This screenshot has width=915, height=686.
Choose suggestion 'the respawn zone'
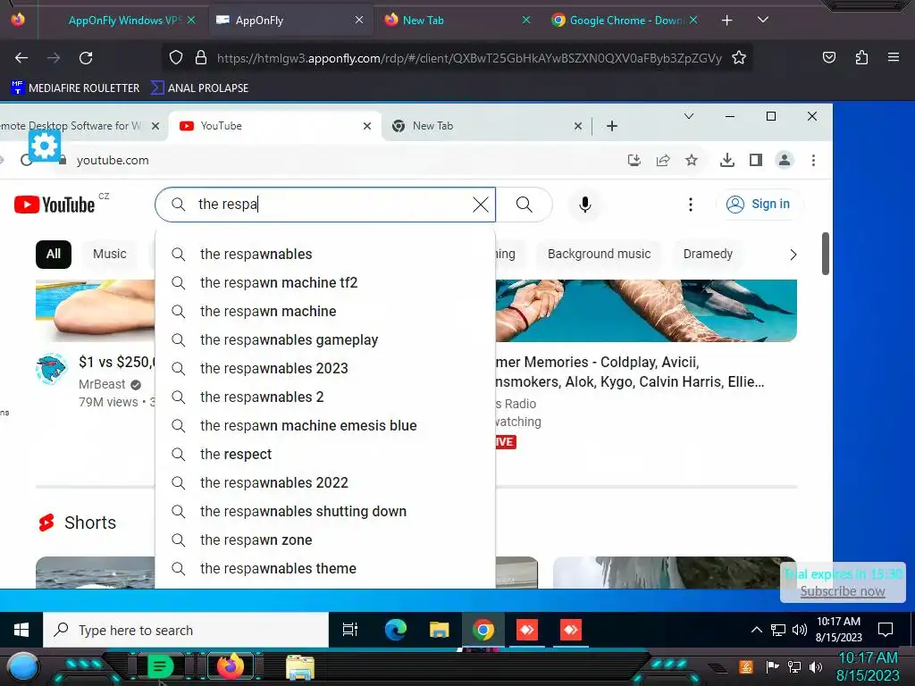click(325, 540)
